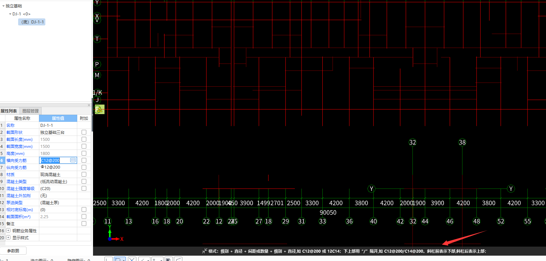
Task: Click axis bubble M on the left edge
Action: point(97,75)
